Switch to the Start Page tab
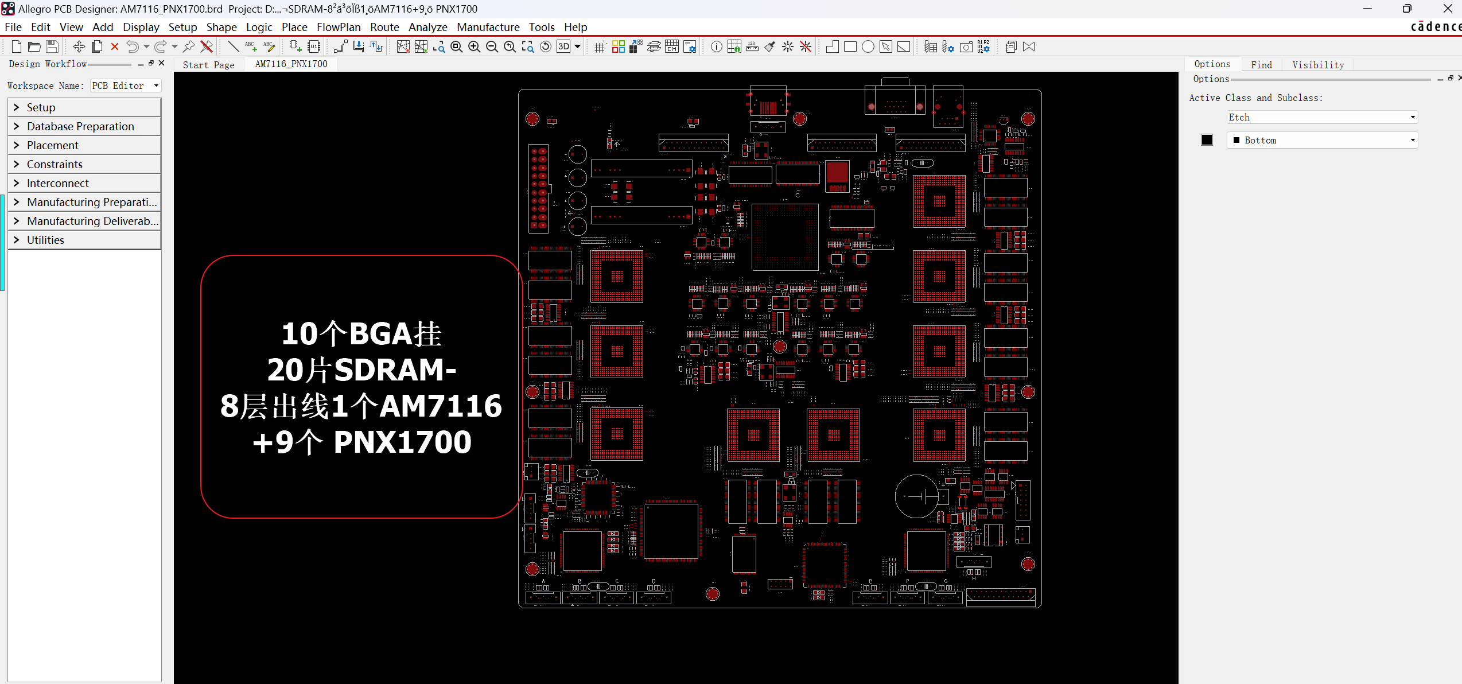The image size is (1462, 684). (208, 65)
